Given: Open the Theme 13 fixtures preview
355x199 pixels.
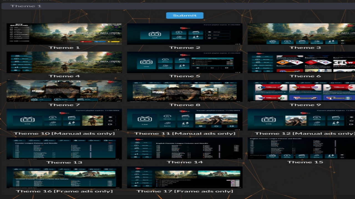Looking at the screenshot, I should click(x=64, y=148).
